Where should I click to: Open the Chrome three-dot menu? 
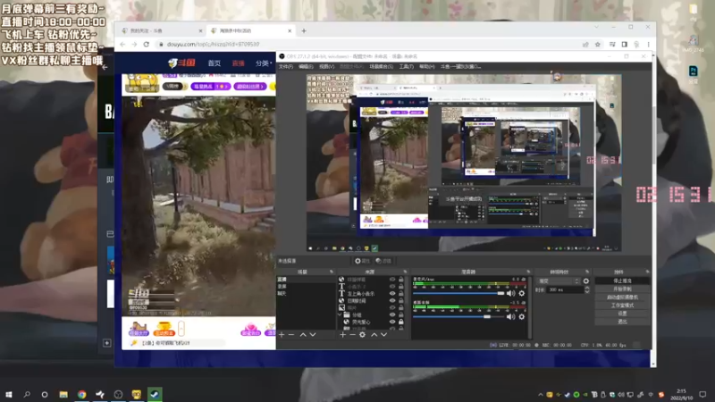tap(648, 44)
